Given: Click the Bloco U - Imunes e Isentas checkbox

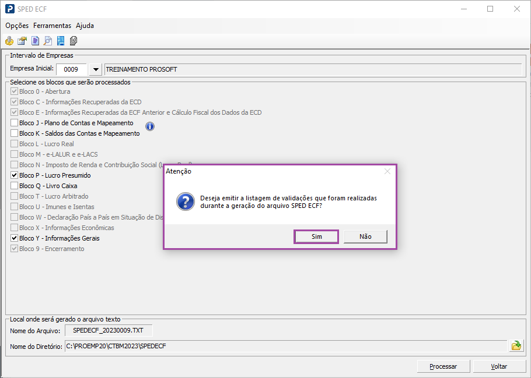Looking at the screenshot, I should click(14, 207).
